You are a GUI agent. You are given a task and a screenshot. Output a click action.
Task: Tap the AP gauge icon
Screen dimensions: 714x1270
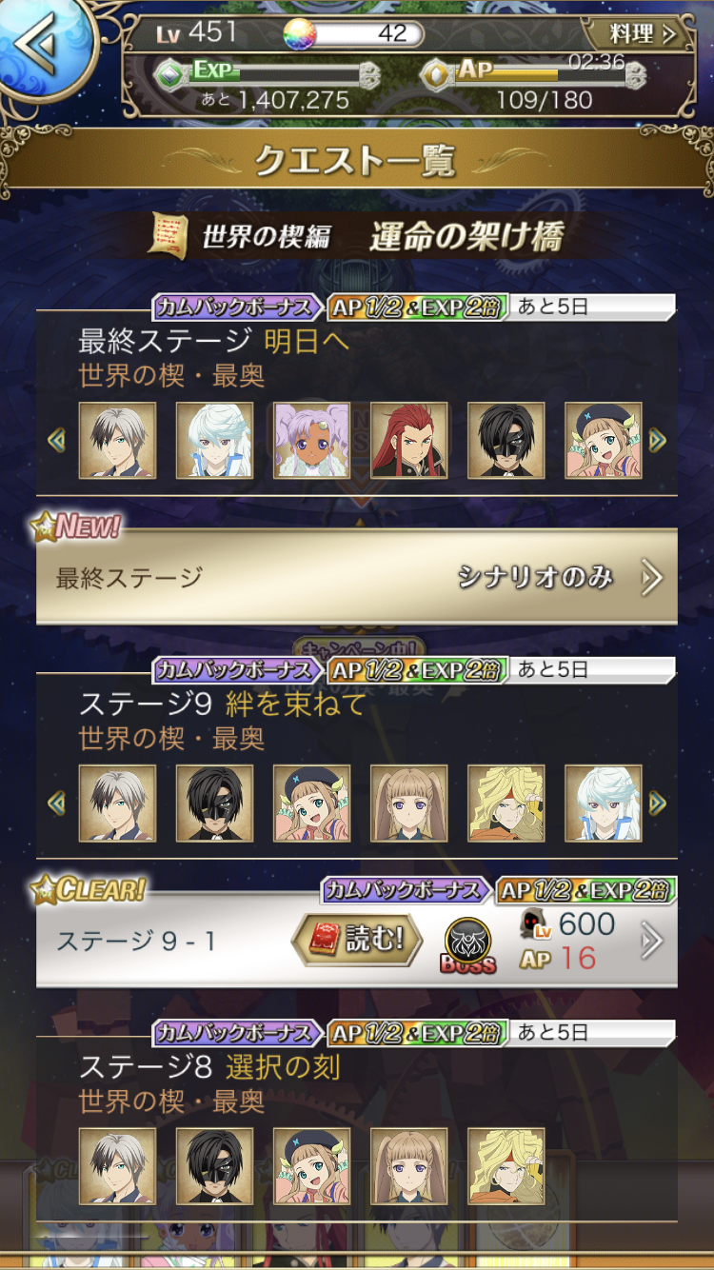click(x=435, y=73)
